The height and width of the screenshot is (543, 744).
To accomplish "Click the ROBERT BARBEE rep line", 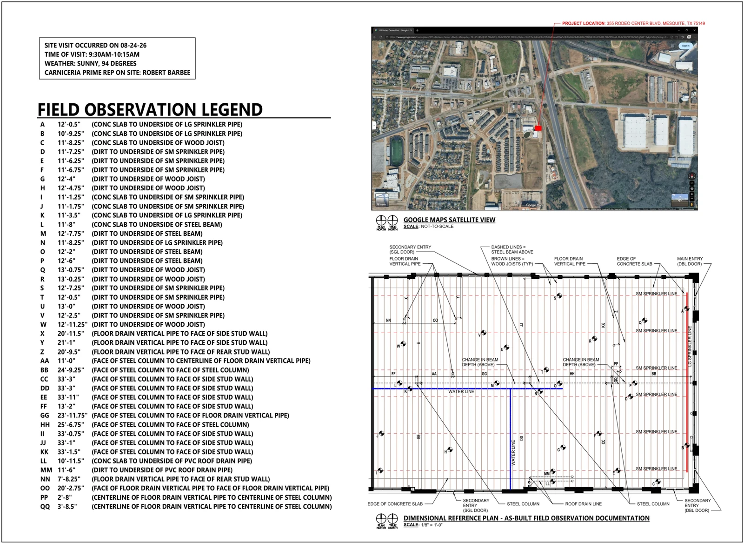I will [x=117, y=73].
